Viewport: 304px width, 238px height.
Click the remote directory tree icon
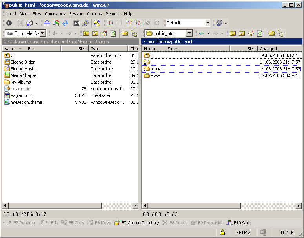pyautogui.click(x=280, y=33)
